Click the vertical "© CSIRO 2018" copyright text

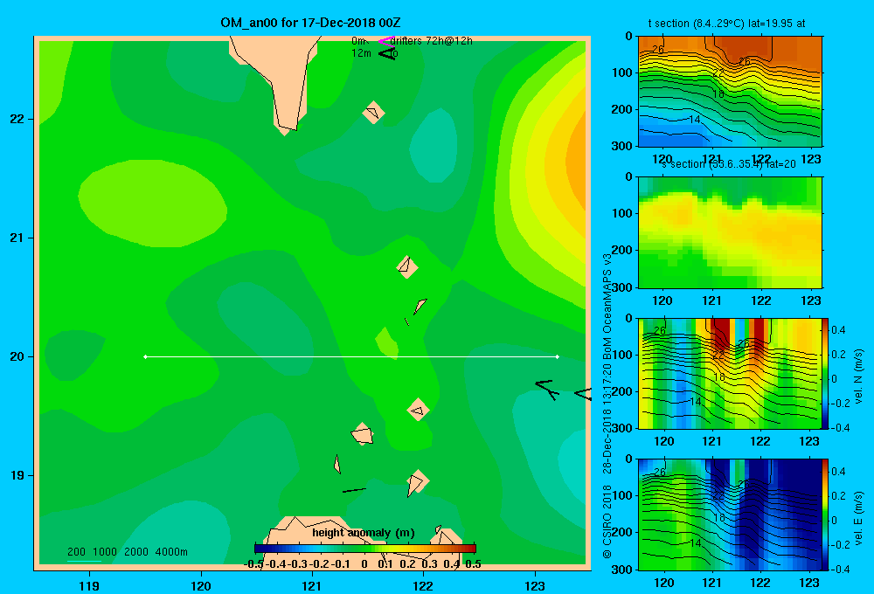(x=607, y=521)
